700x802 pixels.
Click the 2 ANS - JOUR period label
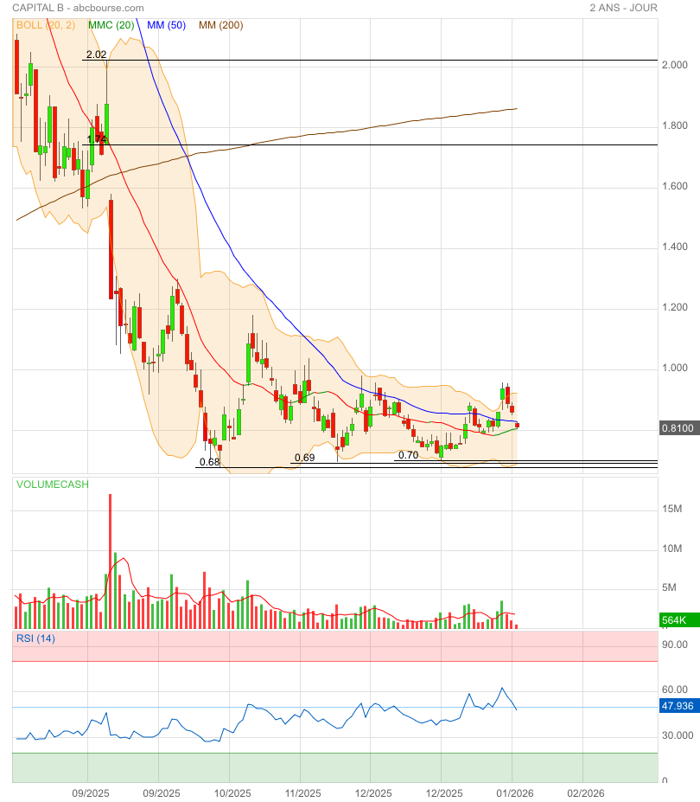[622, 8]
